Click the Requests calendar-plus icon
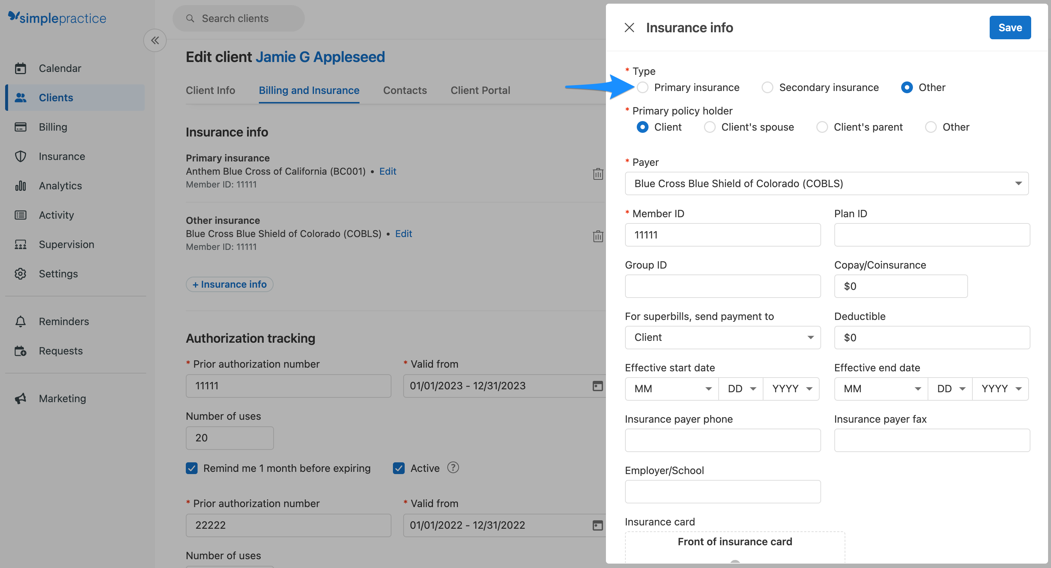Viewport: 1051px width, 568px height. (x=21, y=351)
